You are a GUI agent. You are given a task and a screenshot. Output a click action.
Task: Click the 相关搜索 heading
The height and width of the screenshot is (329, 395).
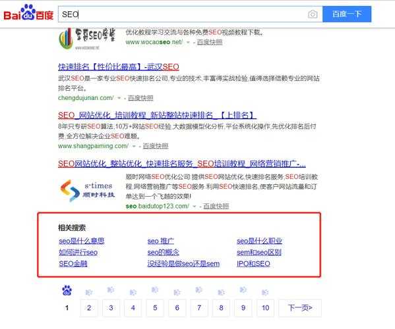[72, 228]
